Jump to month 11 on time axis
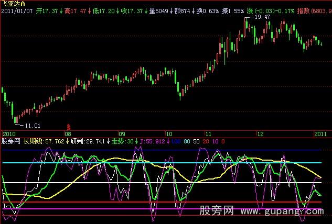 click(x=208, y=133)
